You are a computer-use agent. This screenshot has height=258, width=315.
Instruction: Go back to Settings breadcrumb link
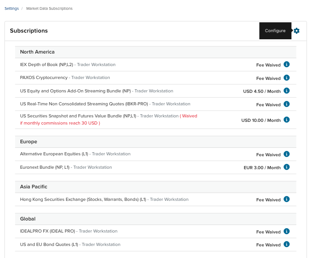(x=12, y=8)
